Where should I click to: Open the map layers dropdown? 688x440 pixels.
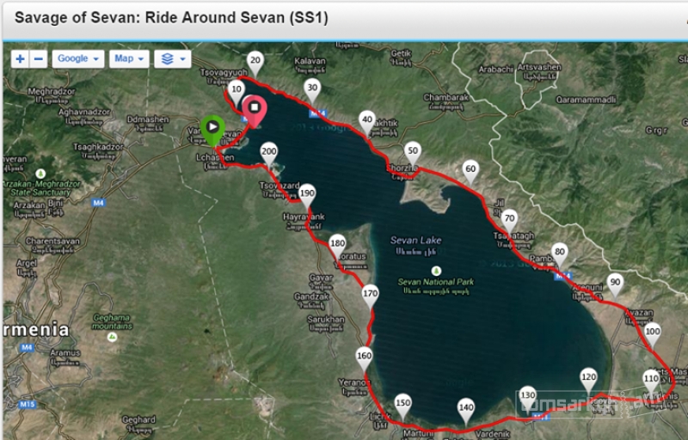click(x=172, y=58)
